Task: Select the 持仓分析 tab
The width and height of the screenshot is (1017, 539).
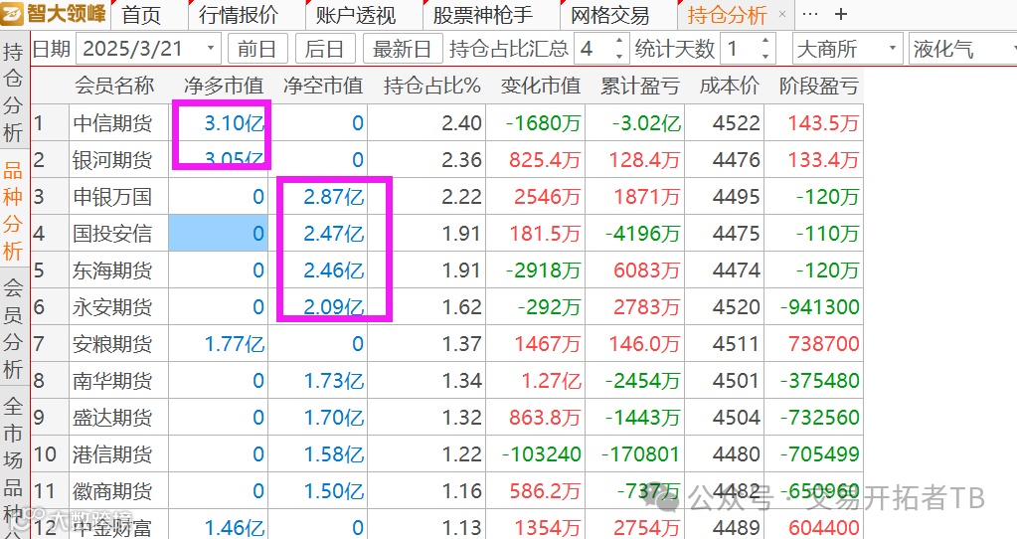Action: click(727, 15)
